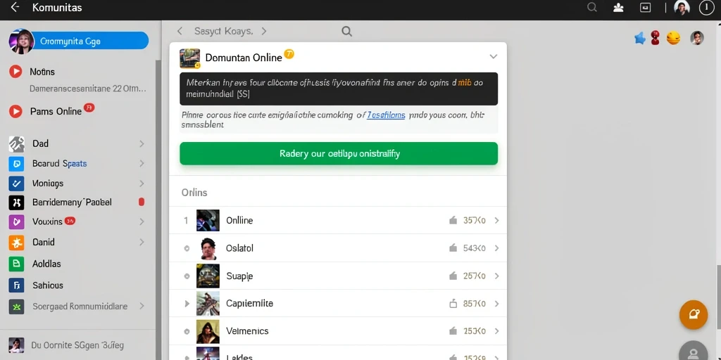Follow the blue underlined link in description
Image resolution: width=721 pixels, height=360 pixels.
click(x=386, y=115)
